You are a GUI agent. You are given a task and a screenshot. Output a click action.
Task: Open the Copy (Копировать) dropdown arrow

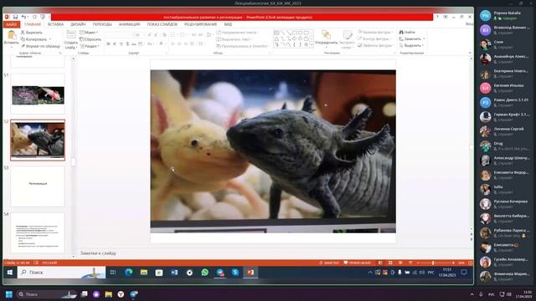[50, 39]
